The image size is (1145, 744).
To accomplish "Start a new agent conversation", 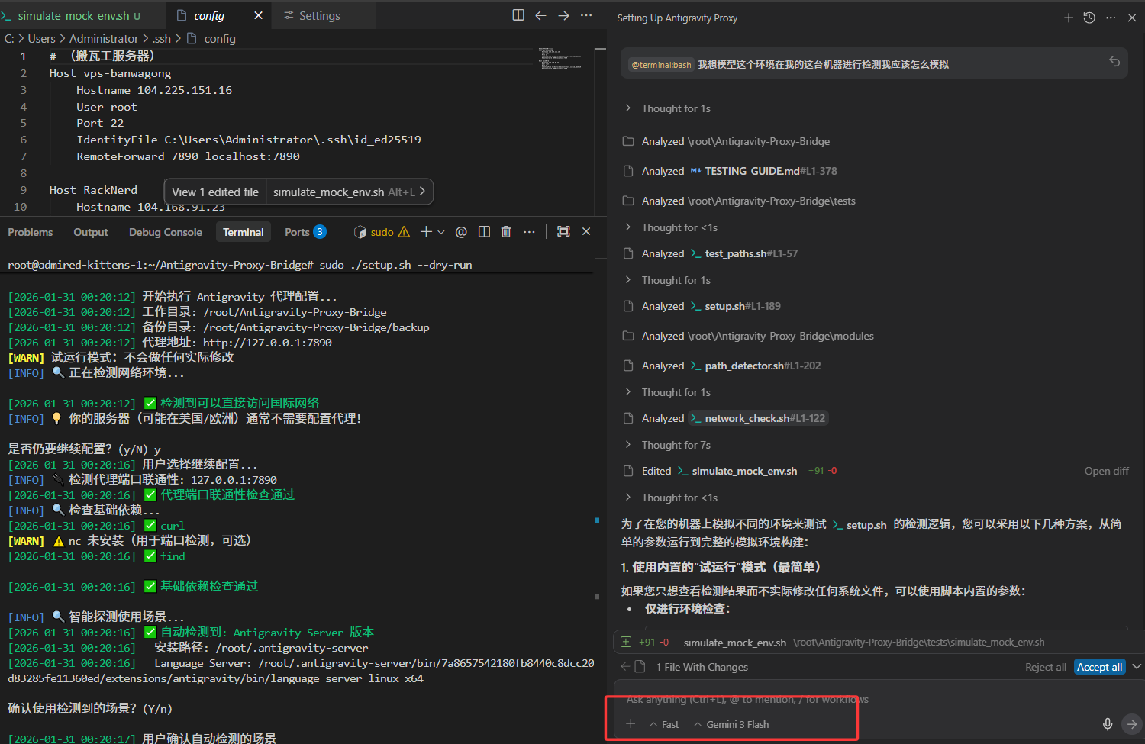I will tap(1069, 18).
